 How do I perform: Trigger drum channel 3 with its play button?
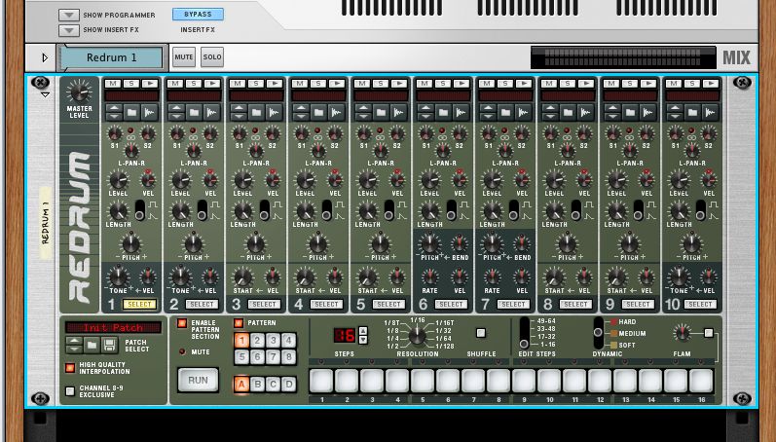[275, 84]
